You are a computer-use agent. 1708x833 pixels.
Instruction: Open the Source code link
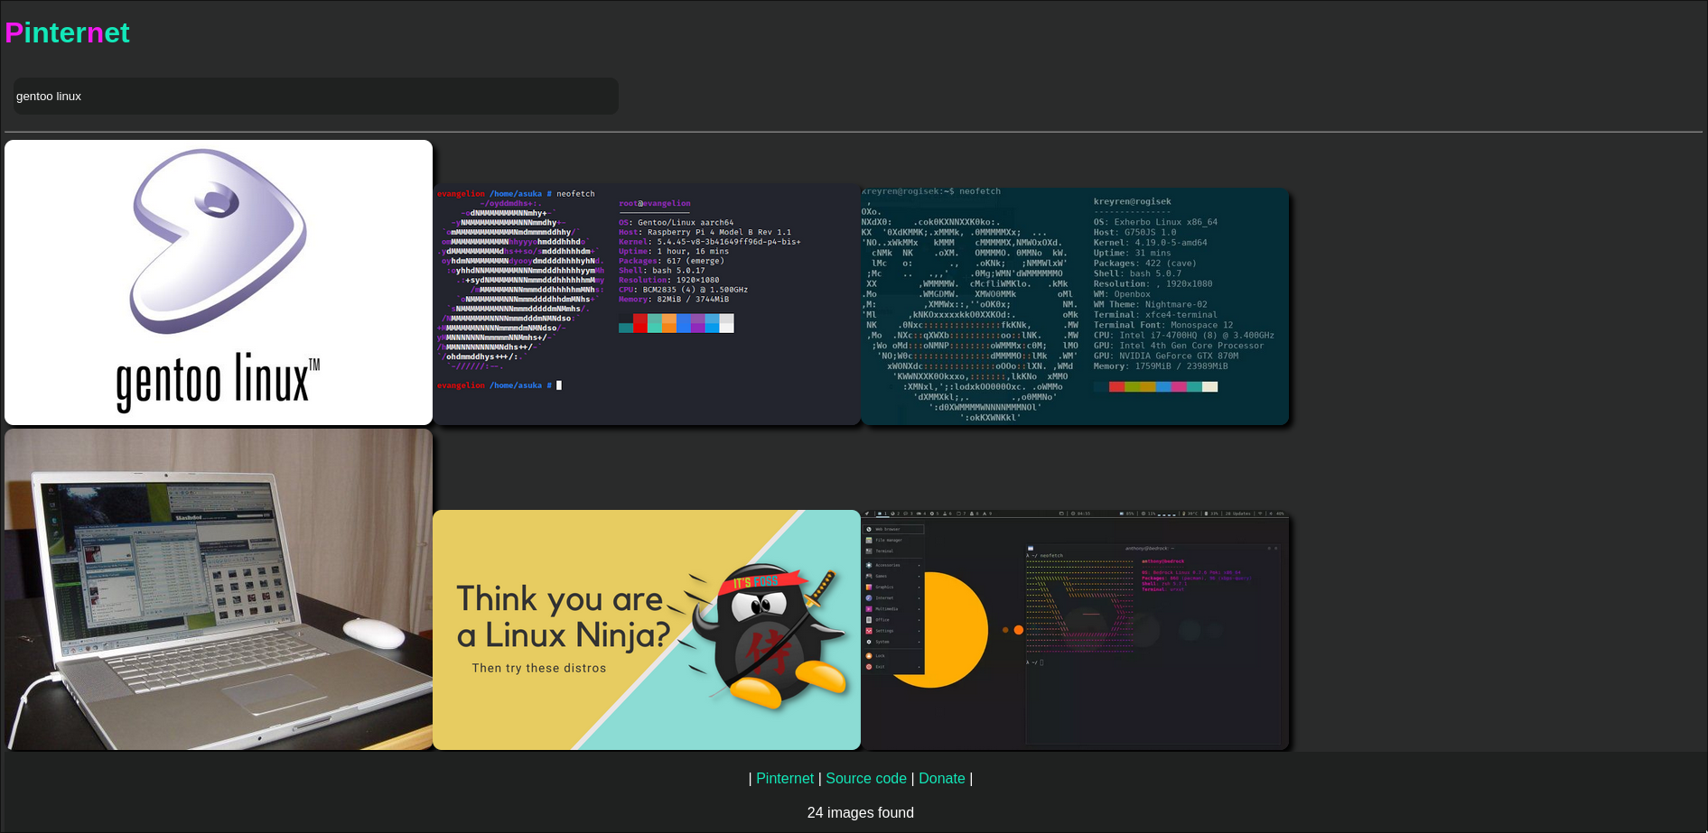tap(866, 778)
